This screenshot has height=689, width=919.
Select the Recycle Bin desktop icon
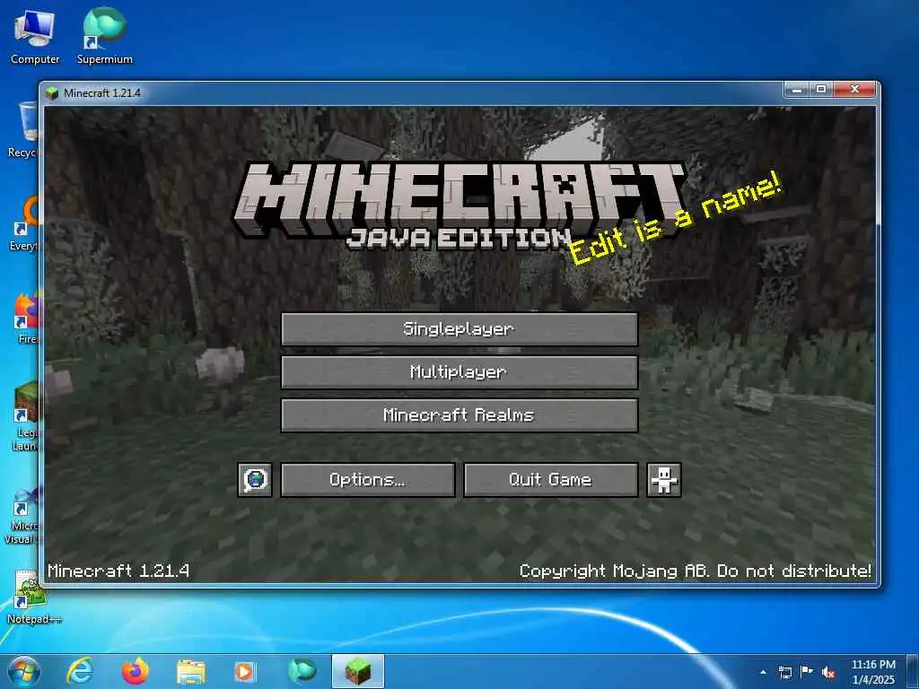click(x=23, y=130)
